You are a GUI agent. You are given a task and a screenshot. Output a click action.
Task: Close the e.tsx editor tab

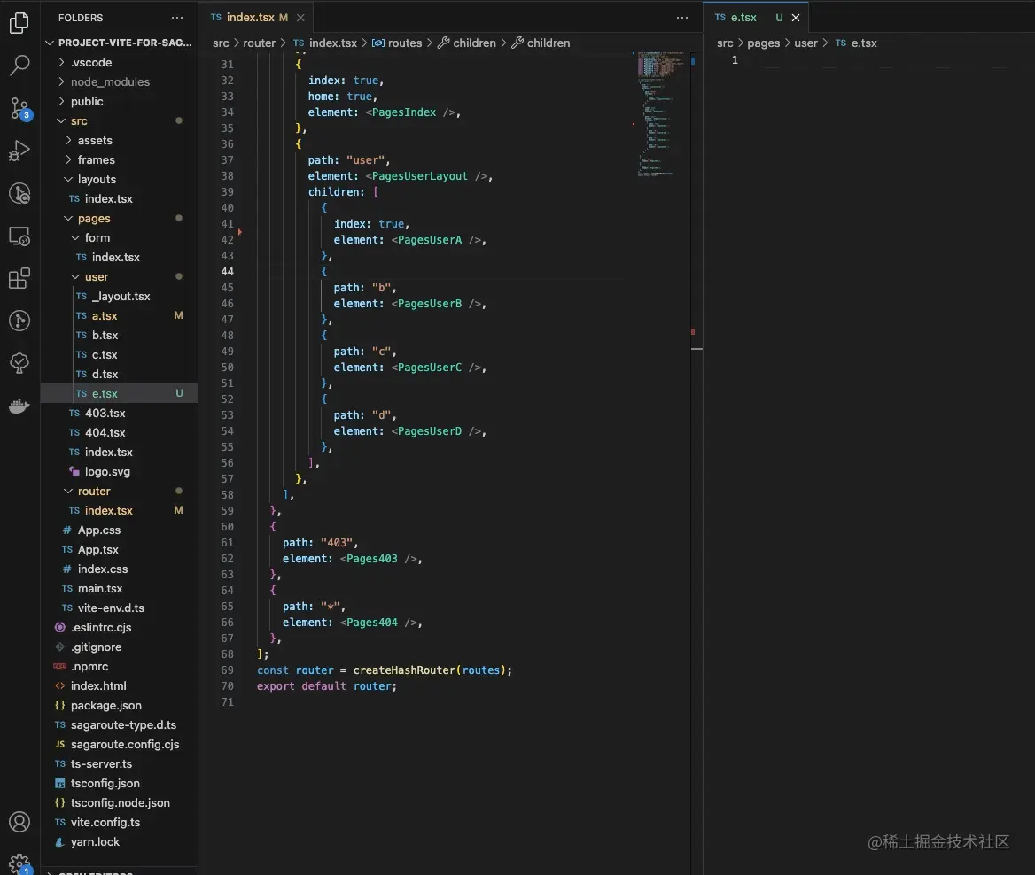click(796, 17)
